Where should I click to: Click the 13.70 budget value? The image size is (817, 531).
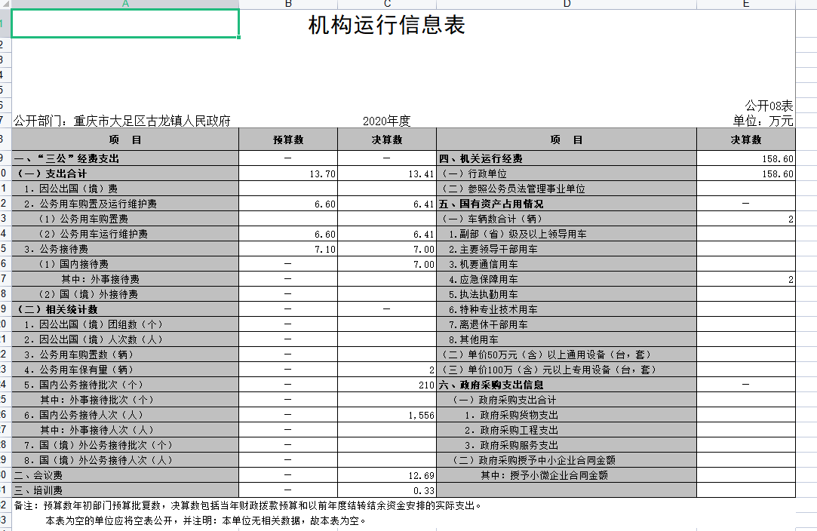(288, 173)
